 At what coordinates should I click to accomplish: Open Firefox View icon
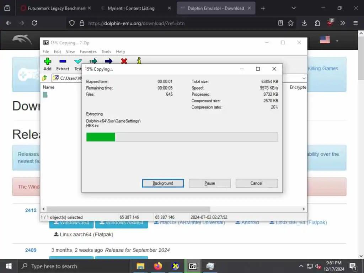(7, 8)
